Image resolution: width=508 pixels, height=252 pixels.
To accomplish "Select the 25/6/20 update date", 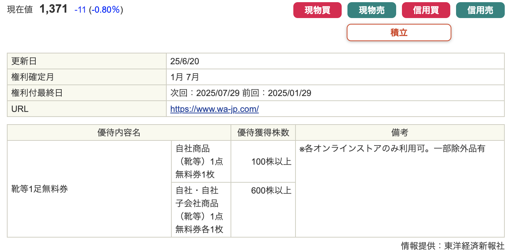I will click(185, 61).
